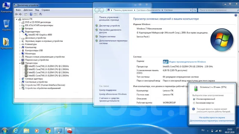The image size is (239, 134).
Task: Launch Internet Explorer from the taskbar
Action: [16, 131]
